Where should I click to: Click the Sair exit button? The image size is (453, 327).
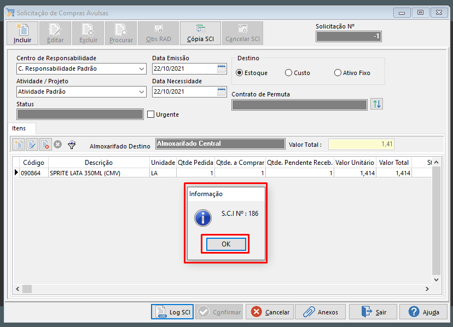point(373,312)
